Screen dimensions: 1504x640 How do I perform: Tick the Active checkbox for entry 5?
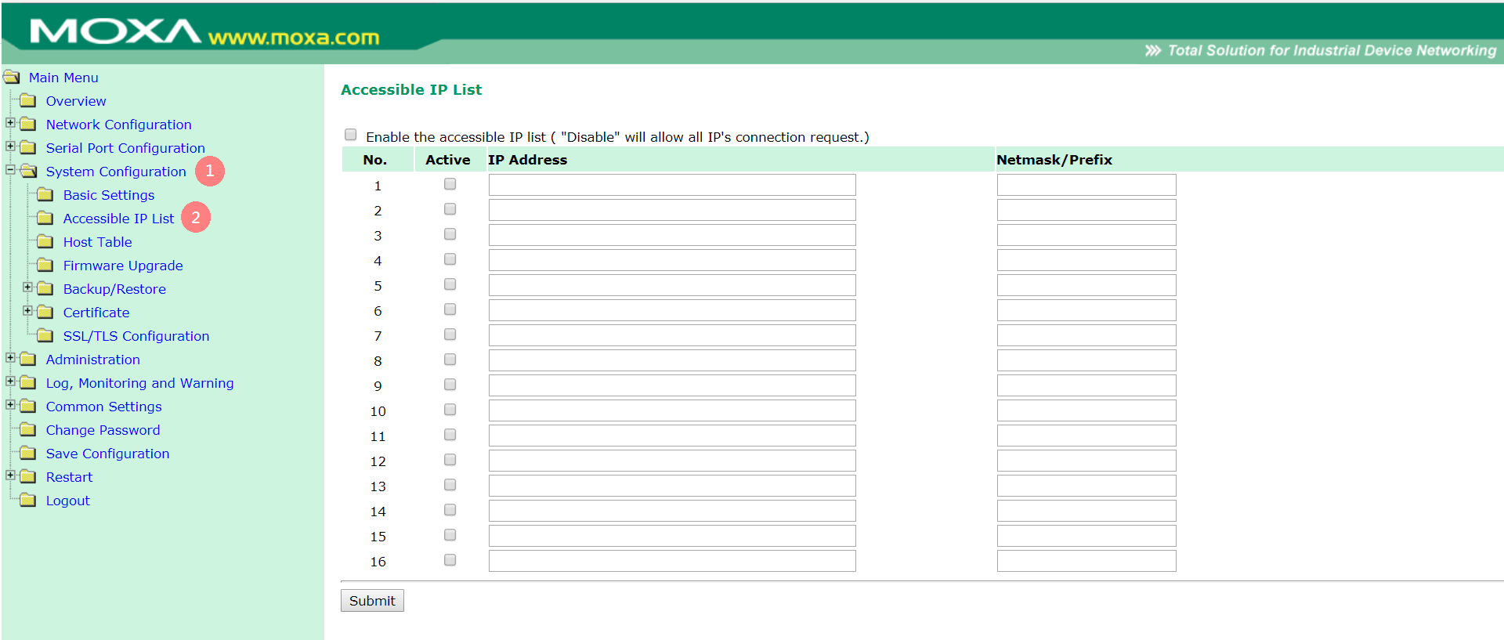[x=450, y=284]
